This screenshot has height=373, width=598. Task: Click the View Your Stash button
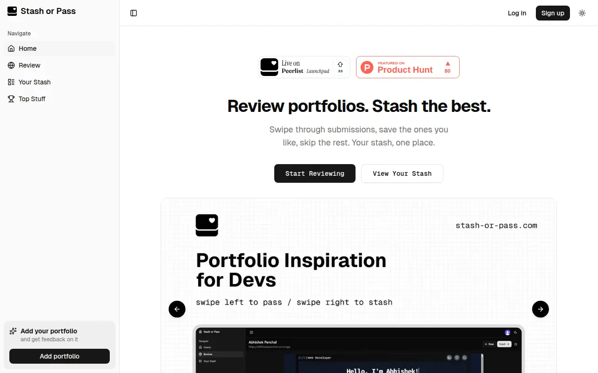[x=402, y=173]
